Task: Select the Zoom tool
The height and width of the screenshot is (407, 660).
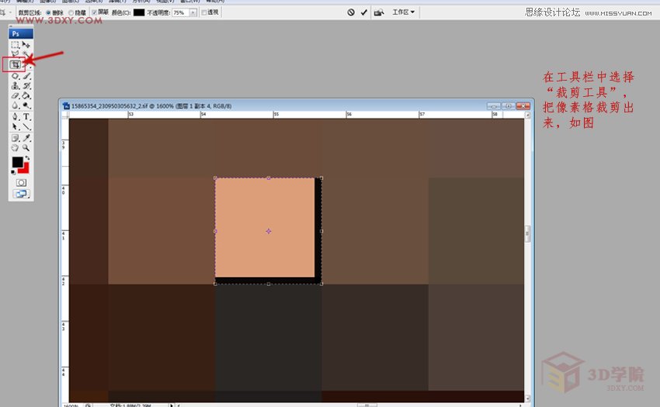Action: point(26,147)
